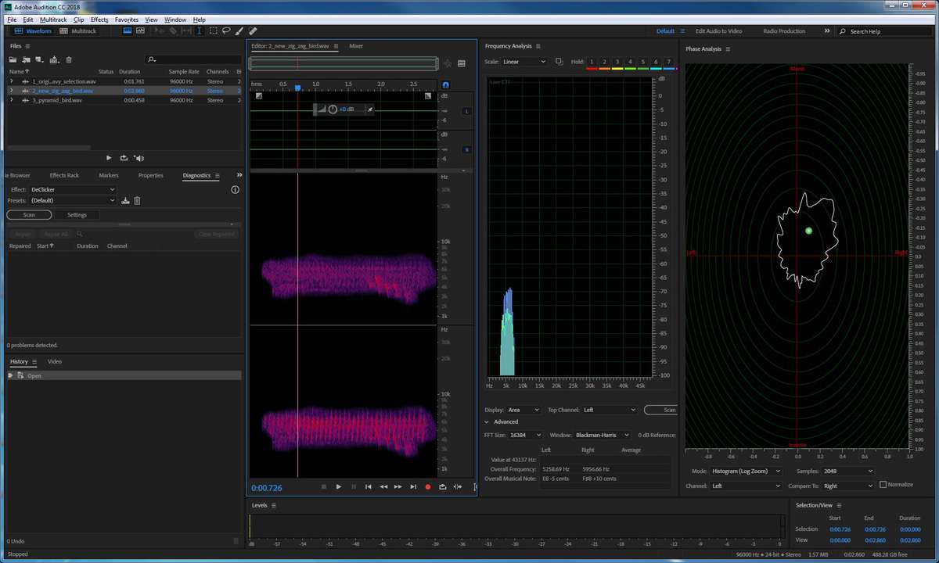Delete preset using the Diagnostics trash icon
This screenshot has width=939, height=563.
coord(137,201)
